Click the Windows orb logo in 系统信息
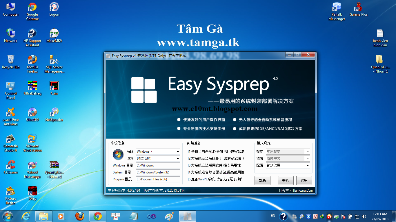Viewport: 396px width, 222px height. pos(118,155)
